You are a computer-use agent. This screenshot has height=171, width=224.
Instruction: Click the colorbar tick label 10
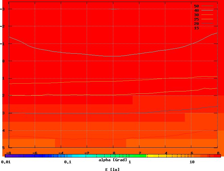tap(192, 162)
